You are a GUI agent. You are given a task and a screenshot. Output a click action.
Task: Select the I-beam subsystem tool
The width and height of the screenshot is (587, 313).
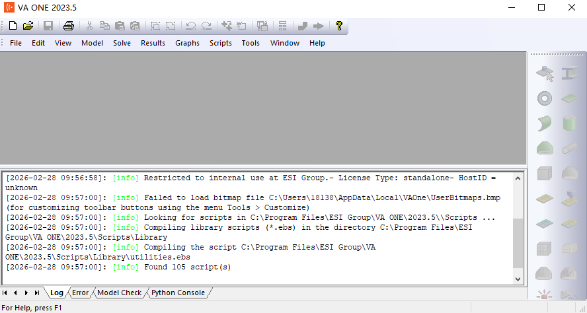[x=569, y=73]
